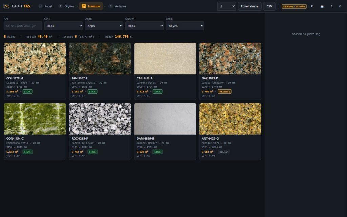Click the REZERVE badge on DAK-1891-D
Viewport: 347px width, 217px height.
coord(225,92)
